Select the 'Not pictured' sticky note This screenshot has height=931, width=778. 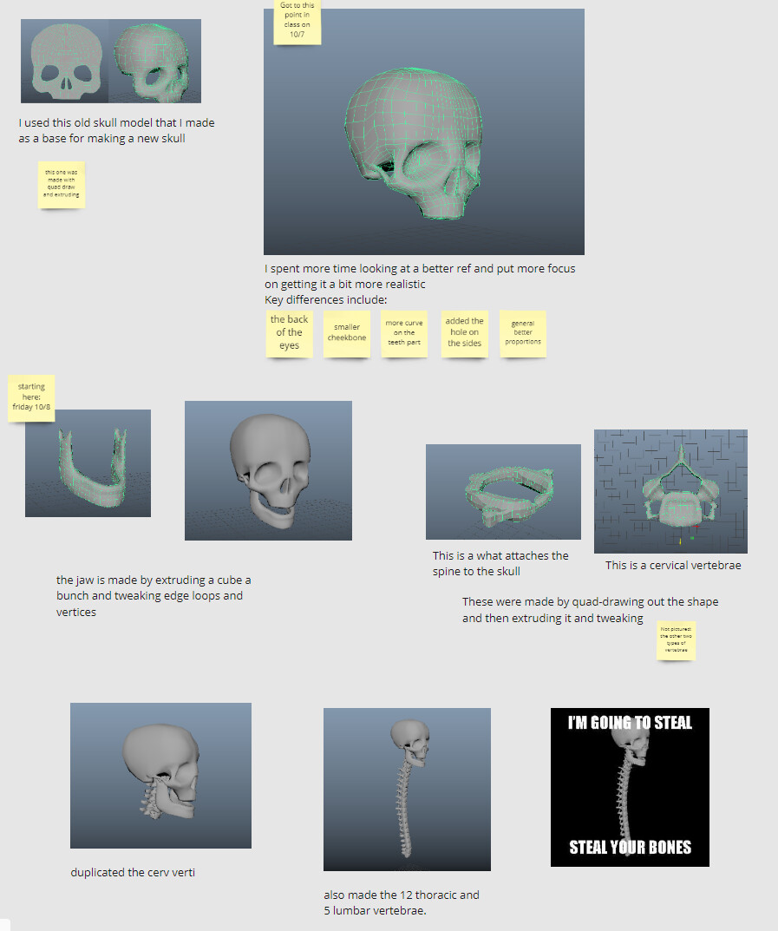tap(677, 640)
